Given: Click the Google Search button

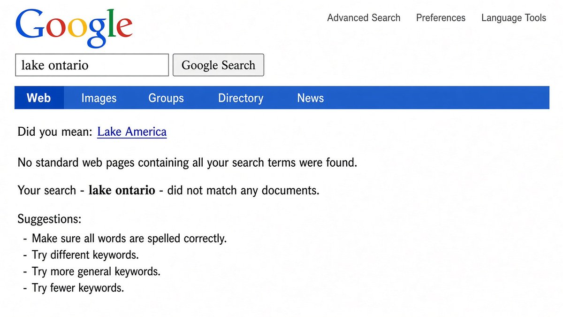Looking at the screenshot, I should tap(219, 65).
